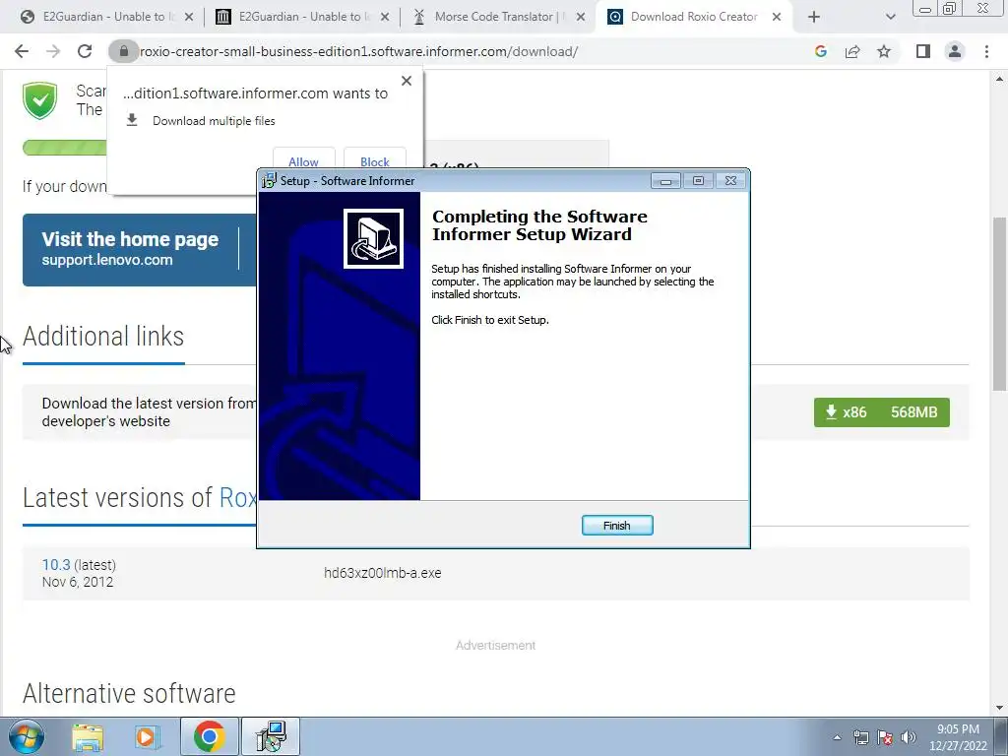
Task: Show hidden system tray icons
Action: (x=837, y=737)
